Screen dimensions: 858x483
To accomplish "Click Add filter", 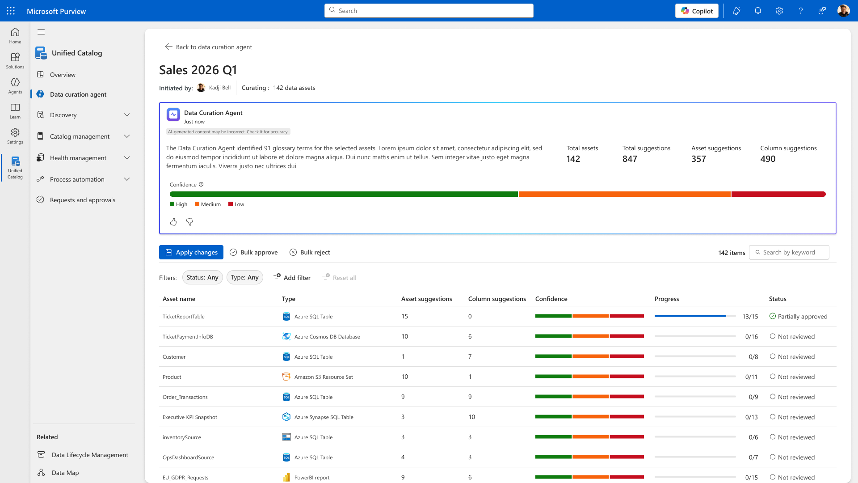I will 292,277.
